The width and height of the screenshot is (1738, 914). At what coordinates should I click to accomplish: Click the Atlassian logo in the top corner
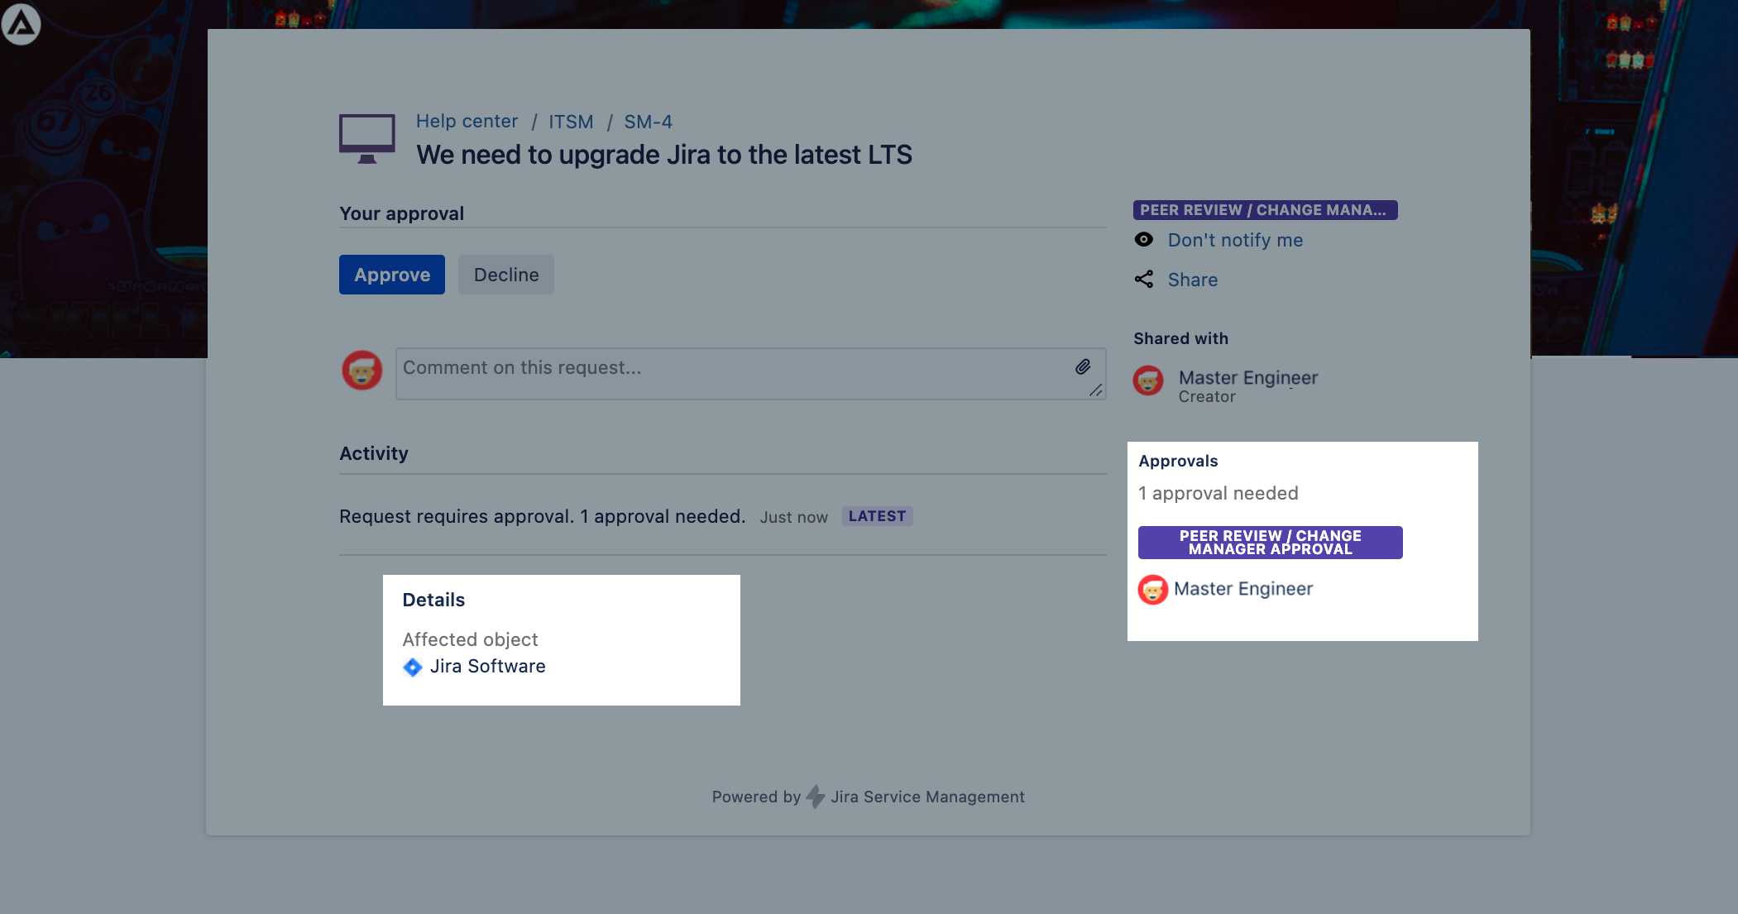[21, 24]
